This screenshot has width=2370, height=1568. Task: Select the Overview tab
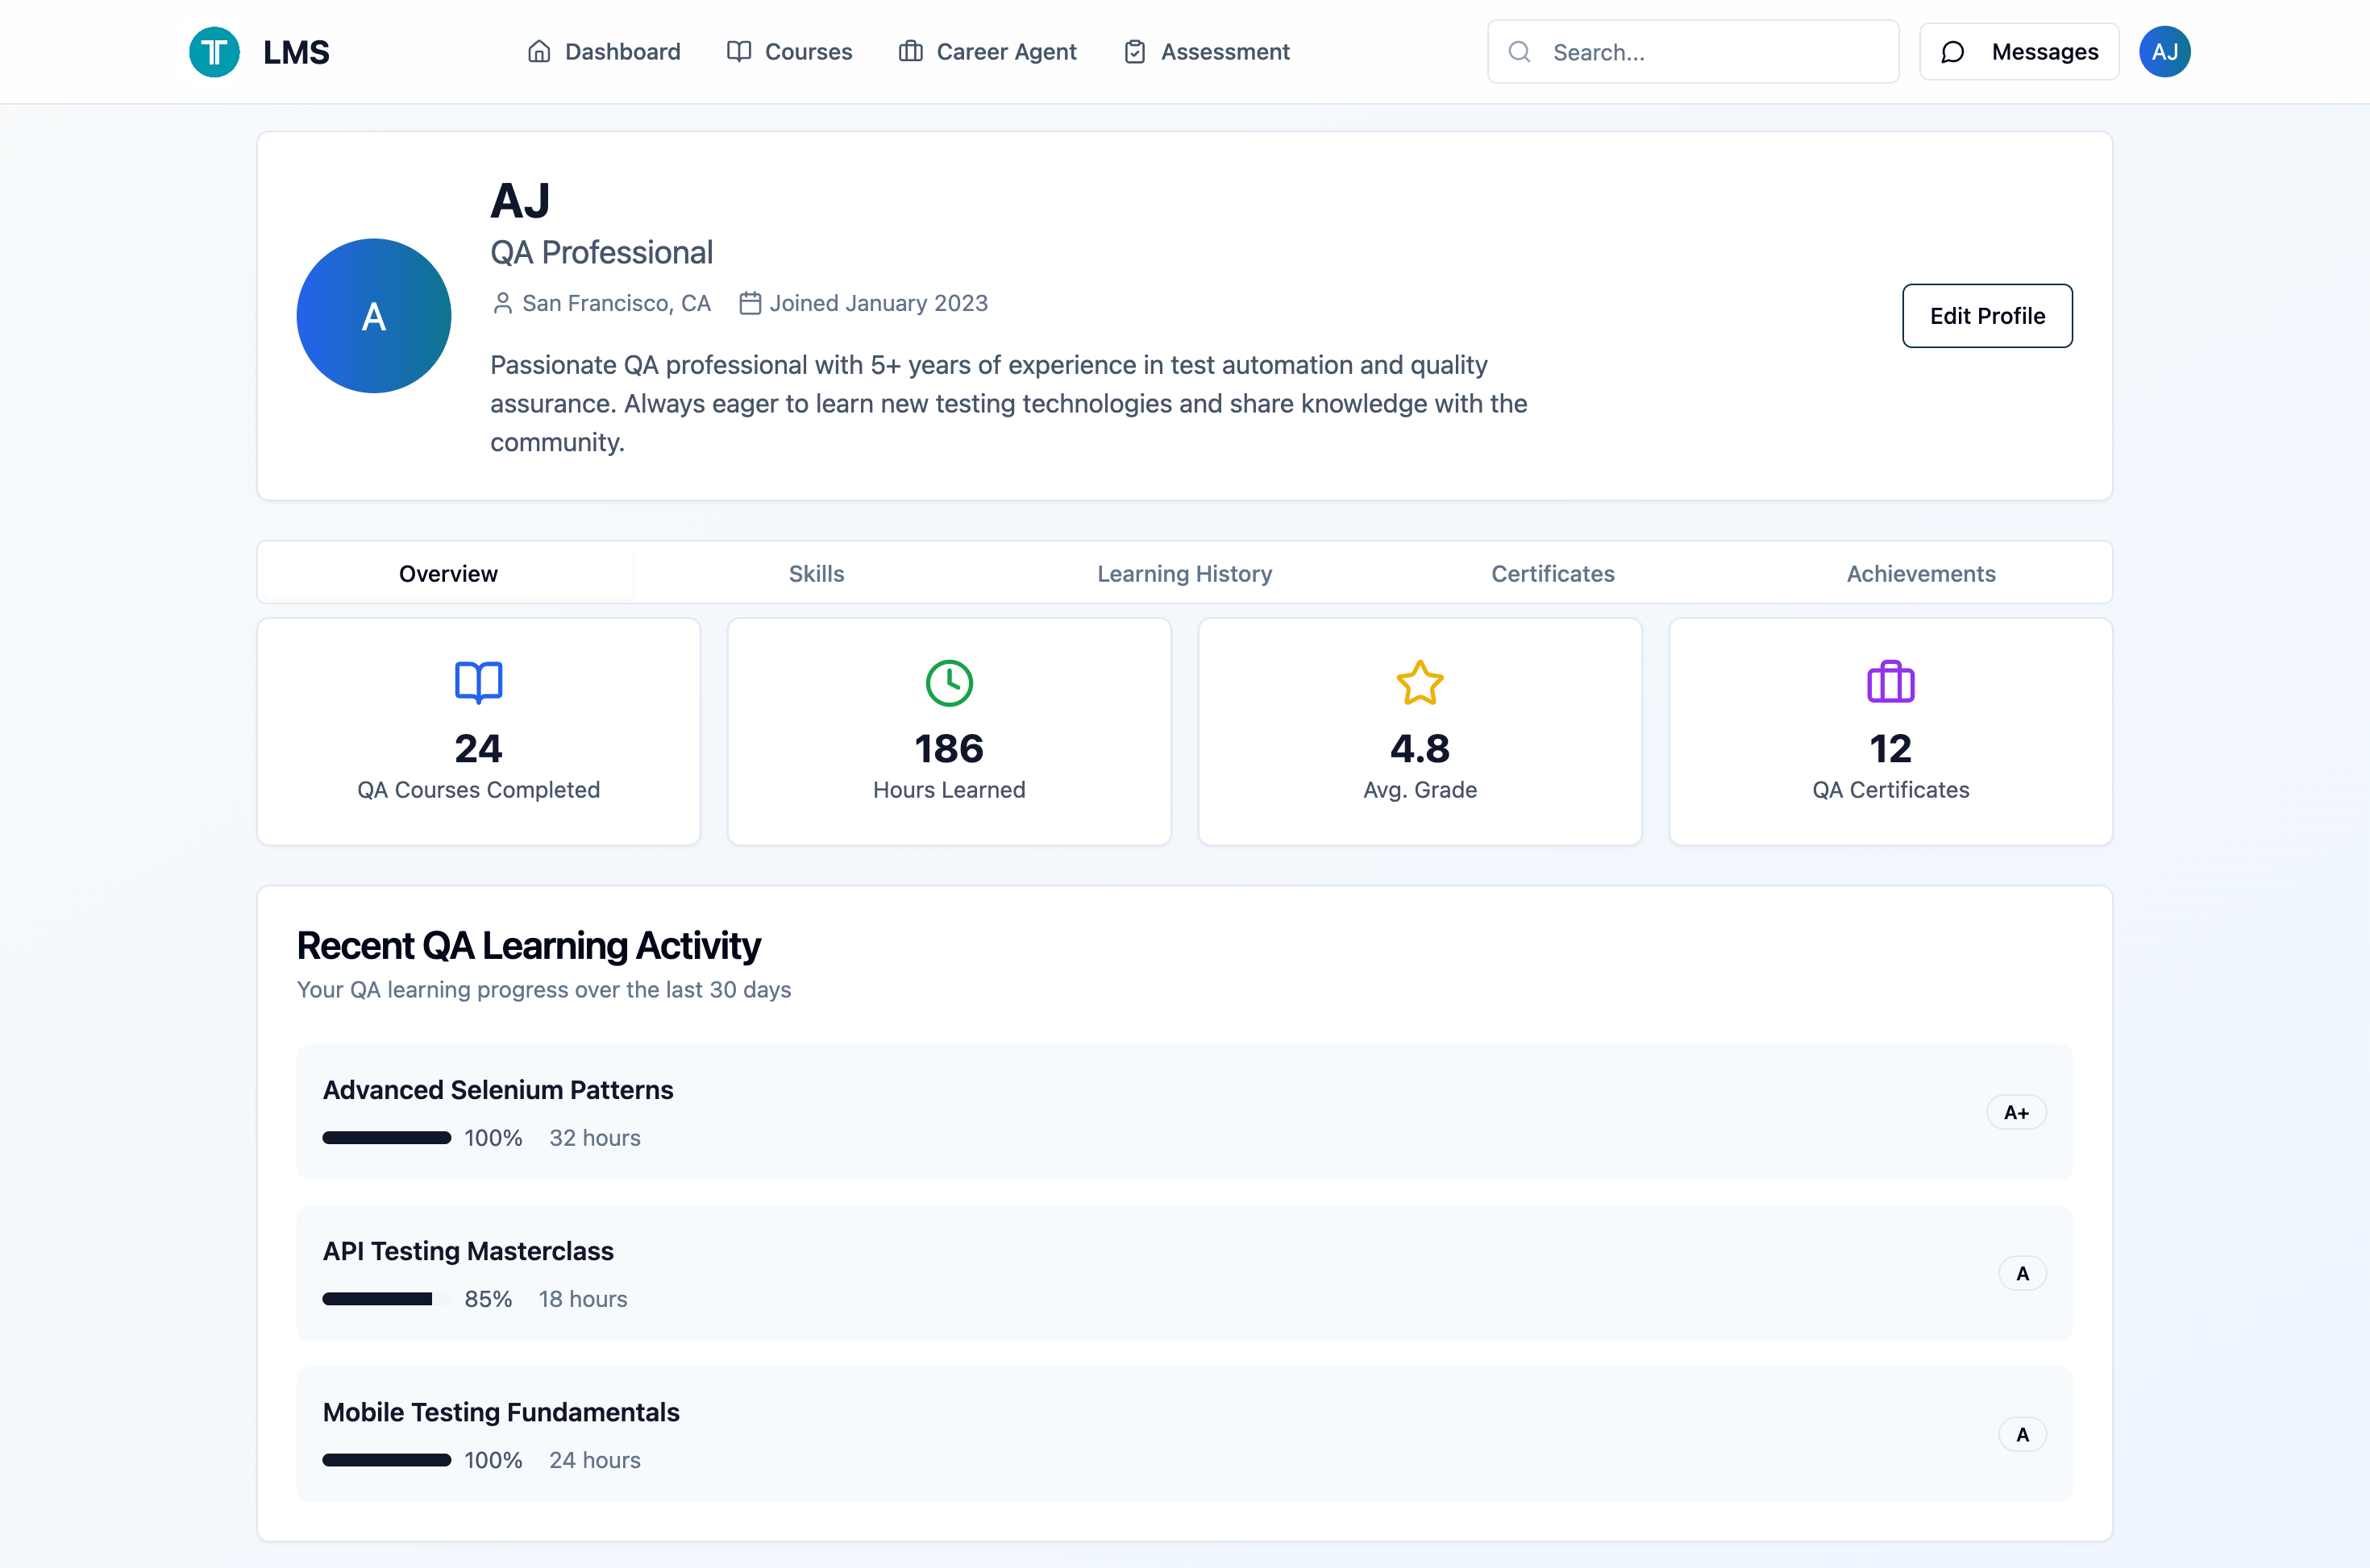click(448, 573)
